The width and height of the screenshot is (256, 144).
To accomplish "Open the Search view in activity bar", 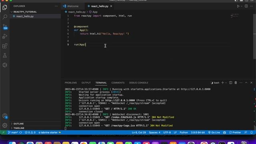I will click(x=5, y=17).
